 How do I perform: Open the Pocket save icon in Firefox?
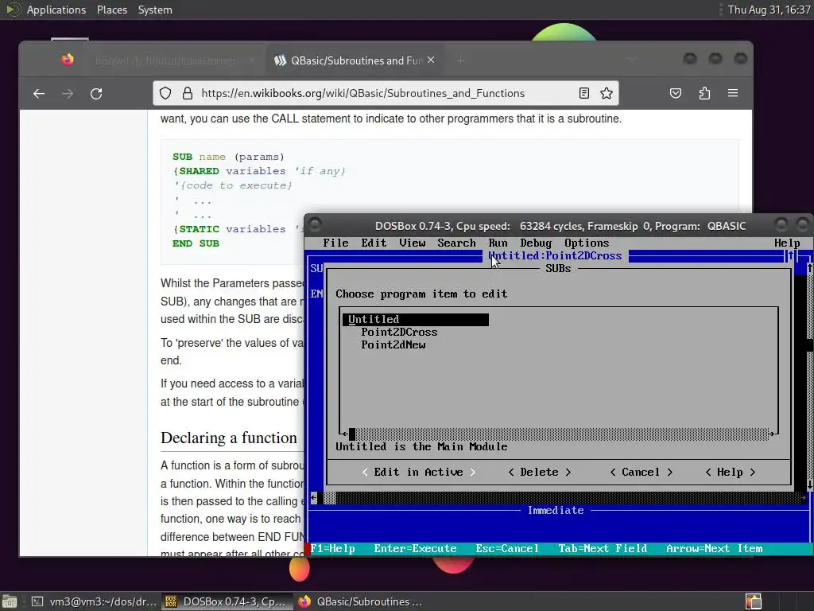[x=676, y=94]
